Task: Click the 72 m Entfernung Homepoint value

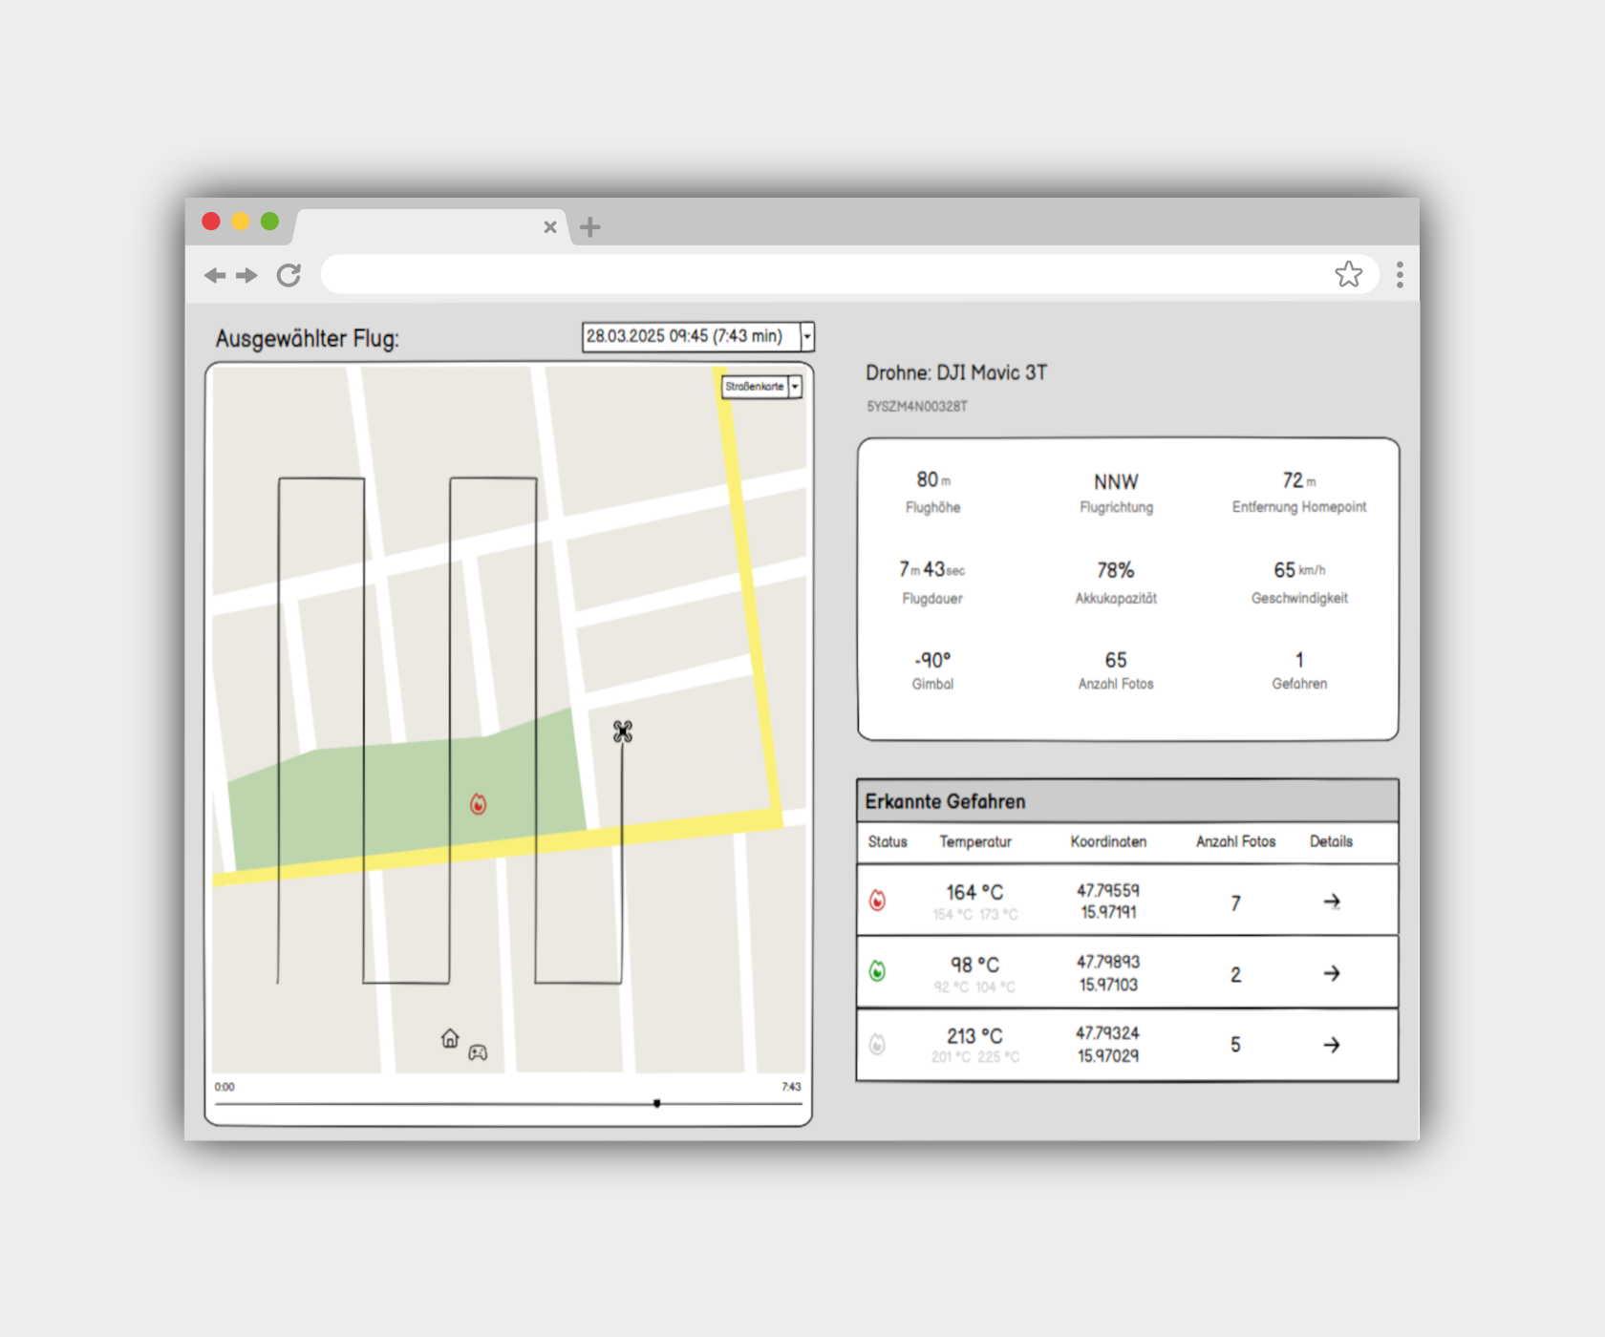Action: click(x=1299, y=479)
